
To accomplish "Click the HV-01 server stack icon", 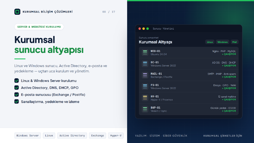I will pos(145,98).
